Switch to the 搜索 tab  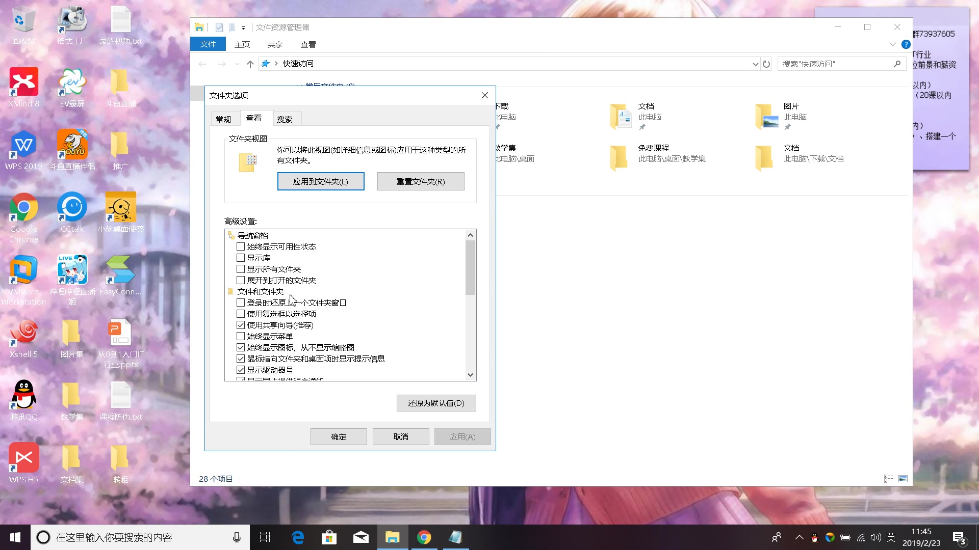coord(285,119)
